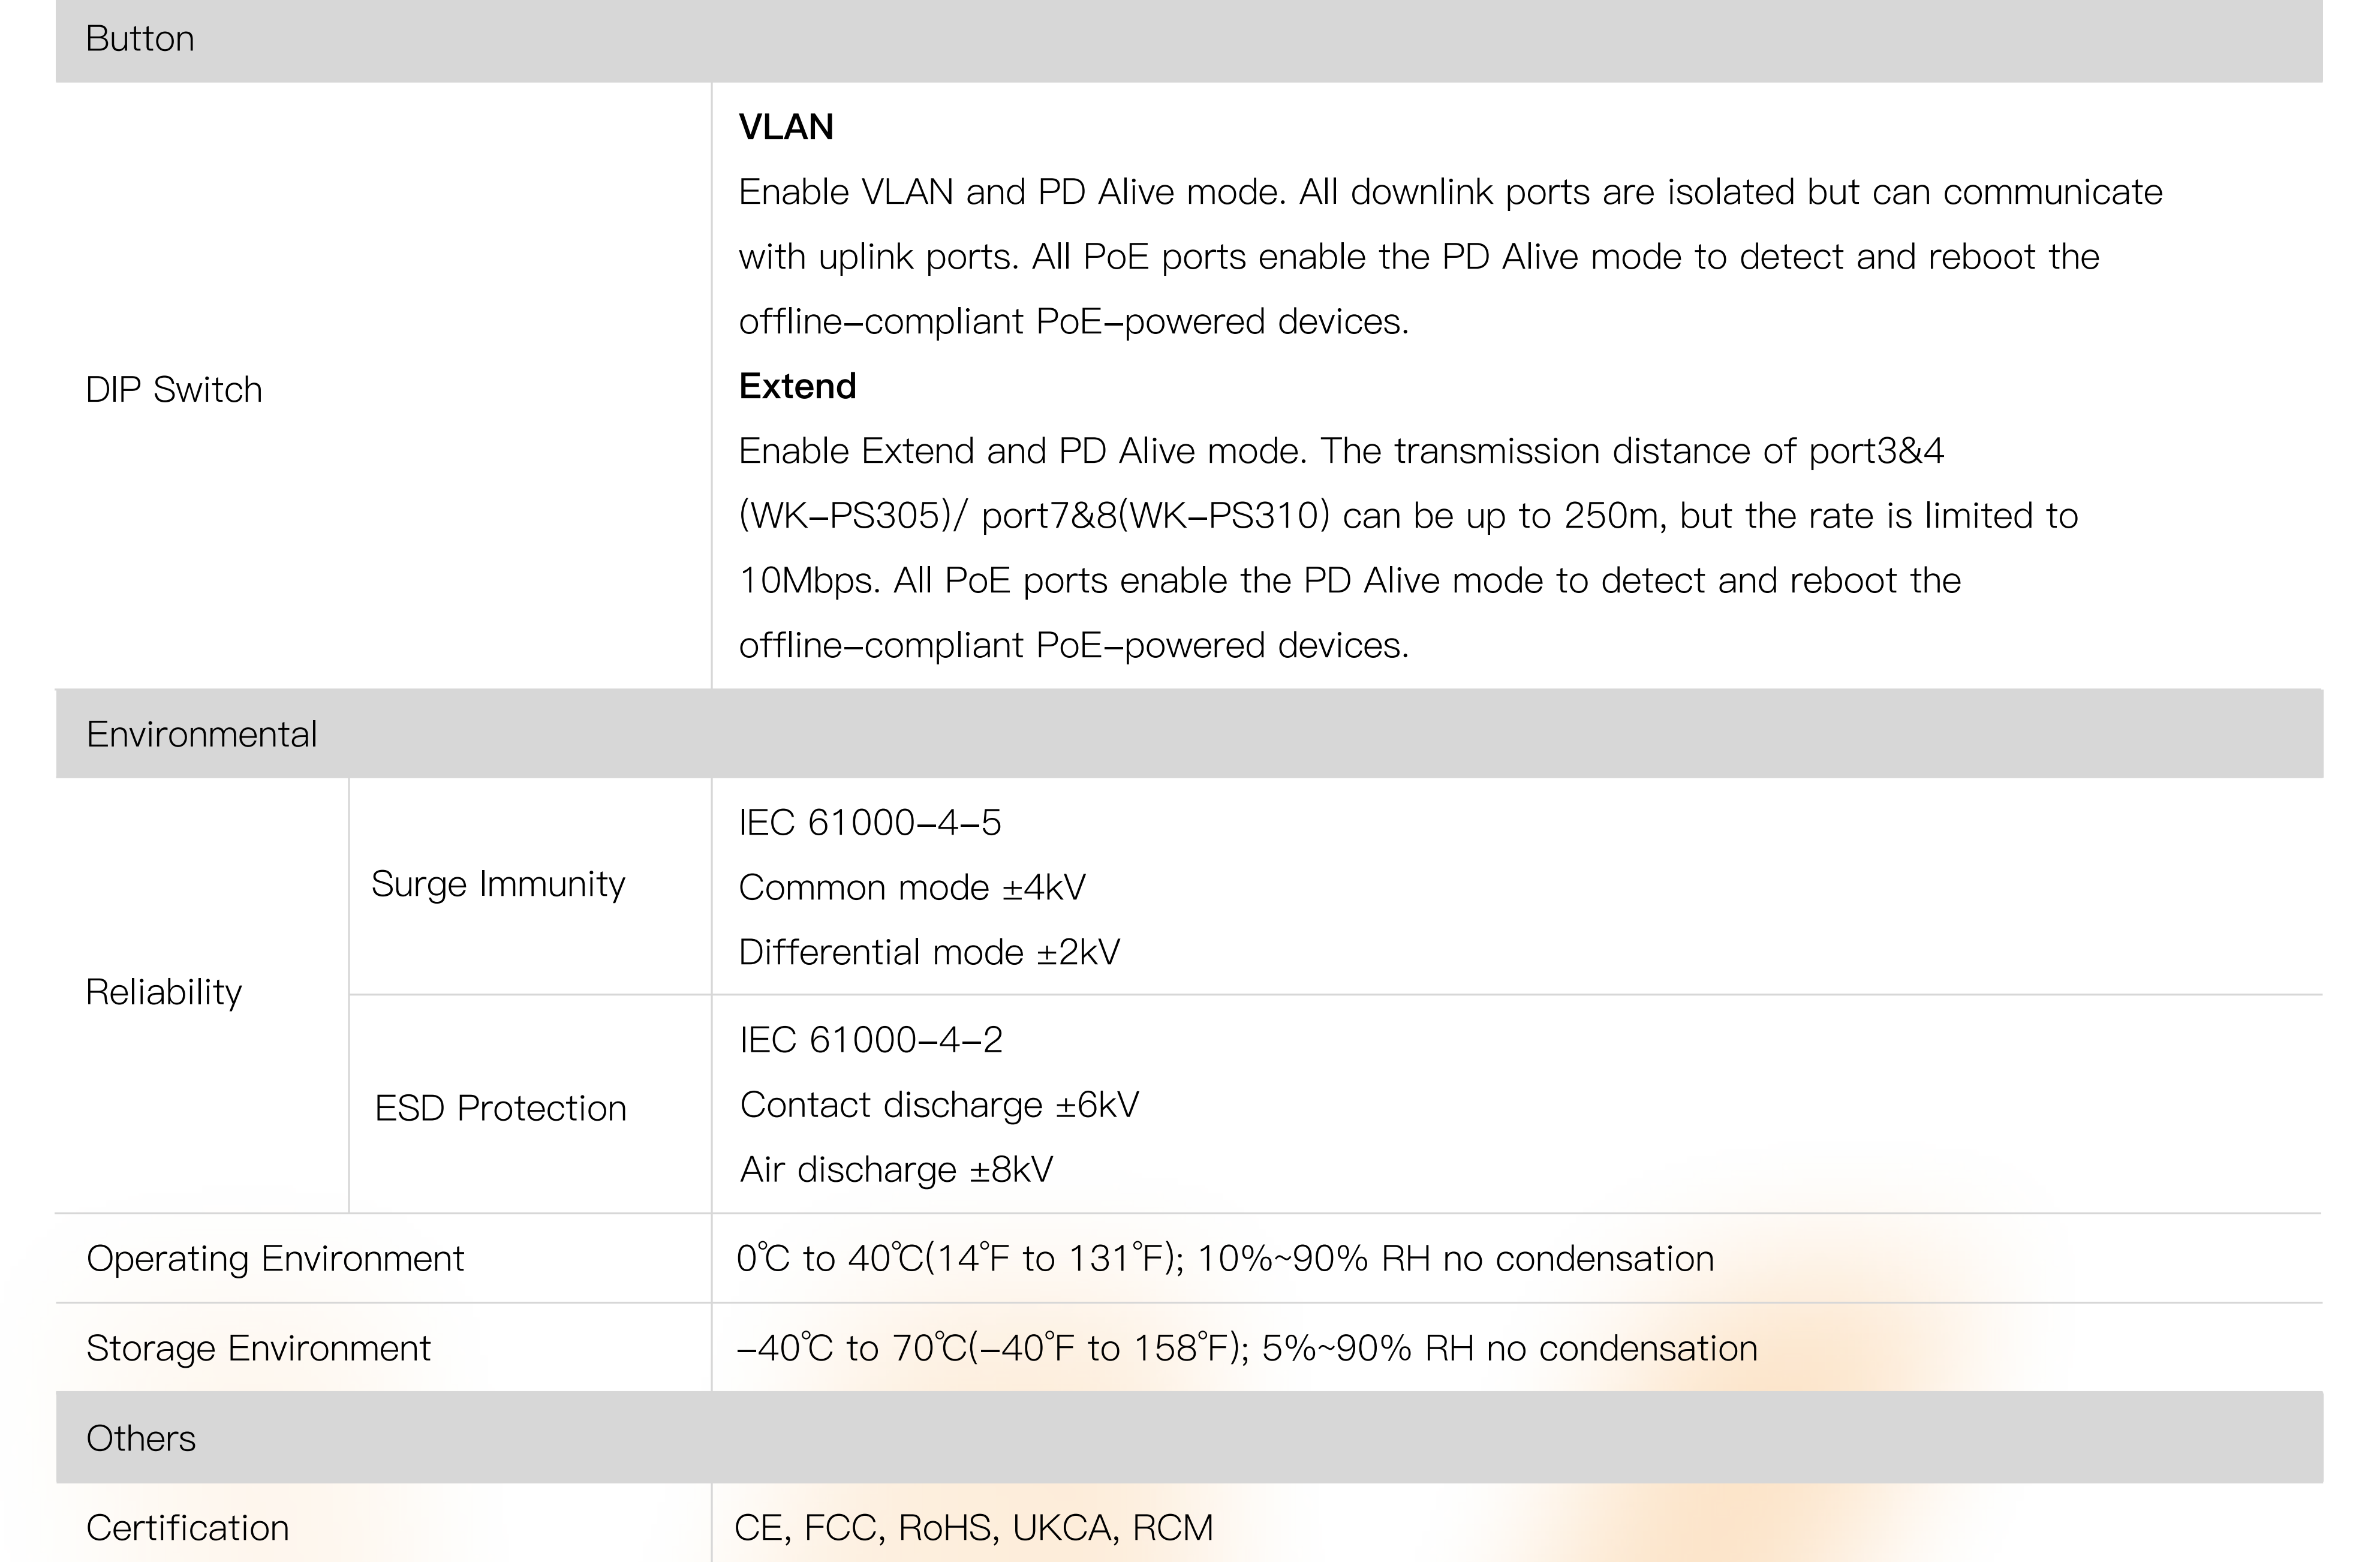Image resolution: width=2380 pixels, height=1562 pixels.
Task: Click the IEC 61000-4-2 standard text
Action: pos(870,1040)
